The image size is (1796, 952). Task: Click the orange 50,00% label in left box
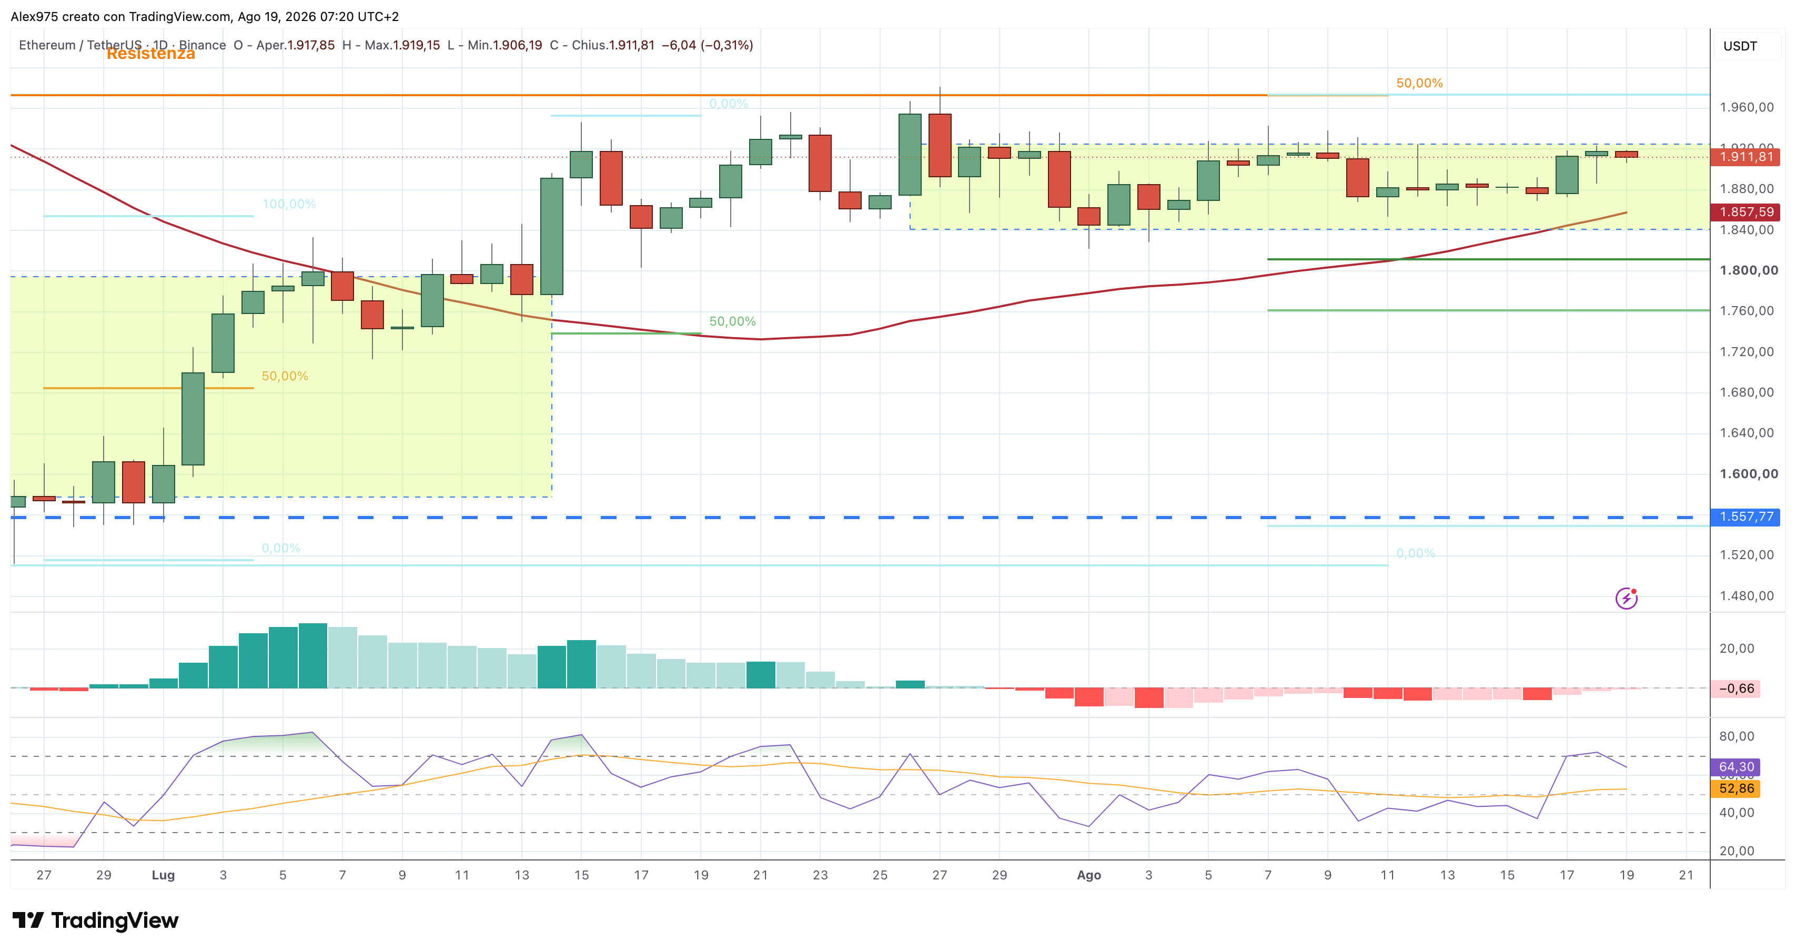(x=285, y=376)
